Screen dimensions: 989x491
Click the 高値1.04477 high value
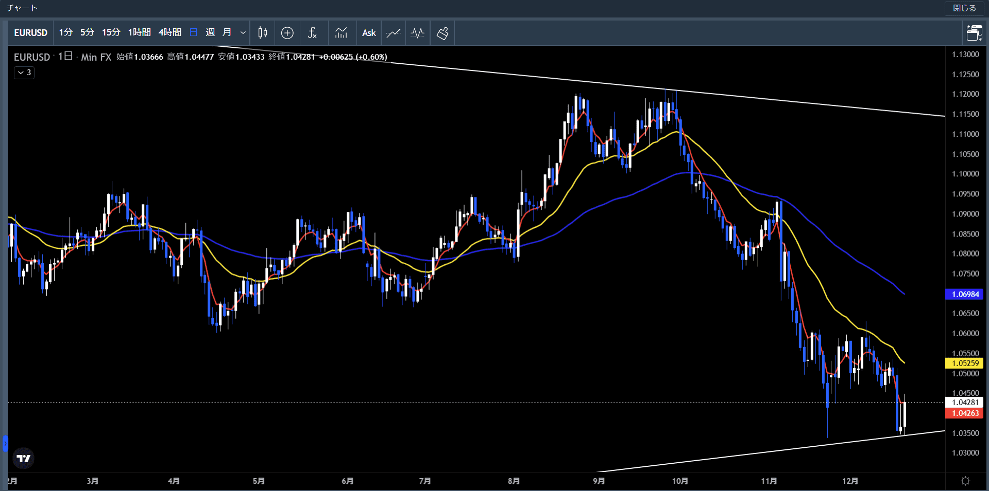click(190, 57)
